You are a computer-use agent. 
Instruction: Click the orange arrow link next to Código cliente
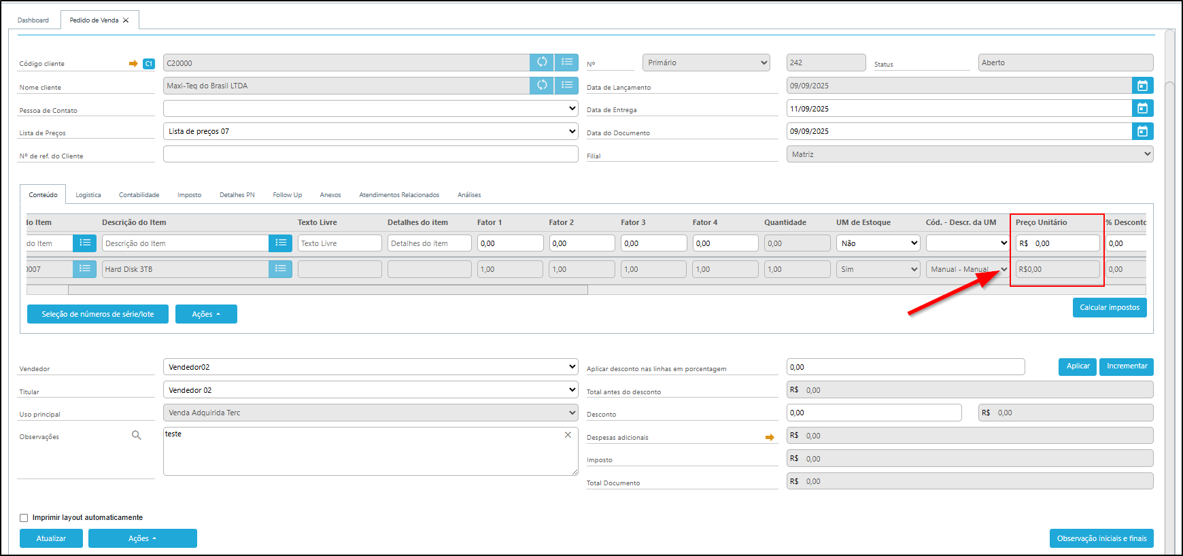[133, 63]
